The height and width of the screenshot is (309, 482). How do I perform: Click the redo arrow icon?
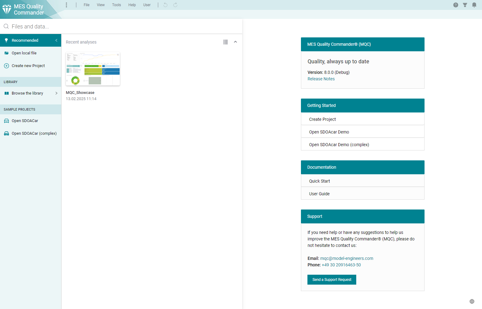(x=175, y=5)
